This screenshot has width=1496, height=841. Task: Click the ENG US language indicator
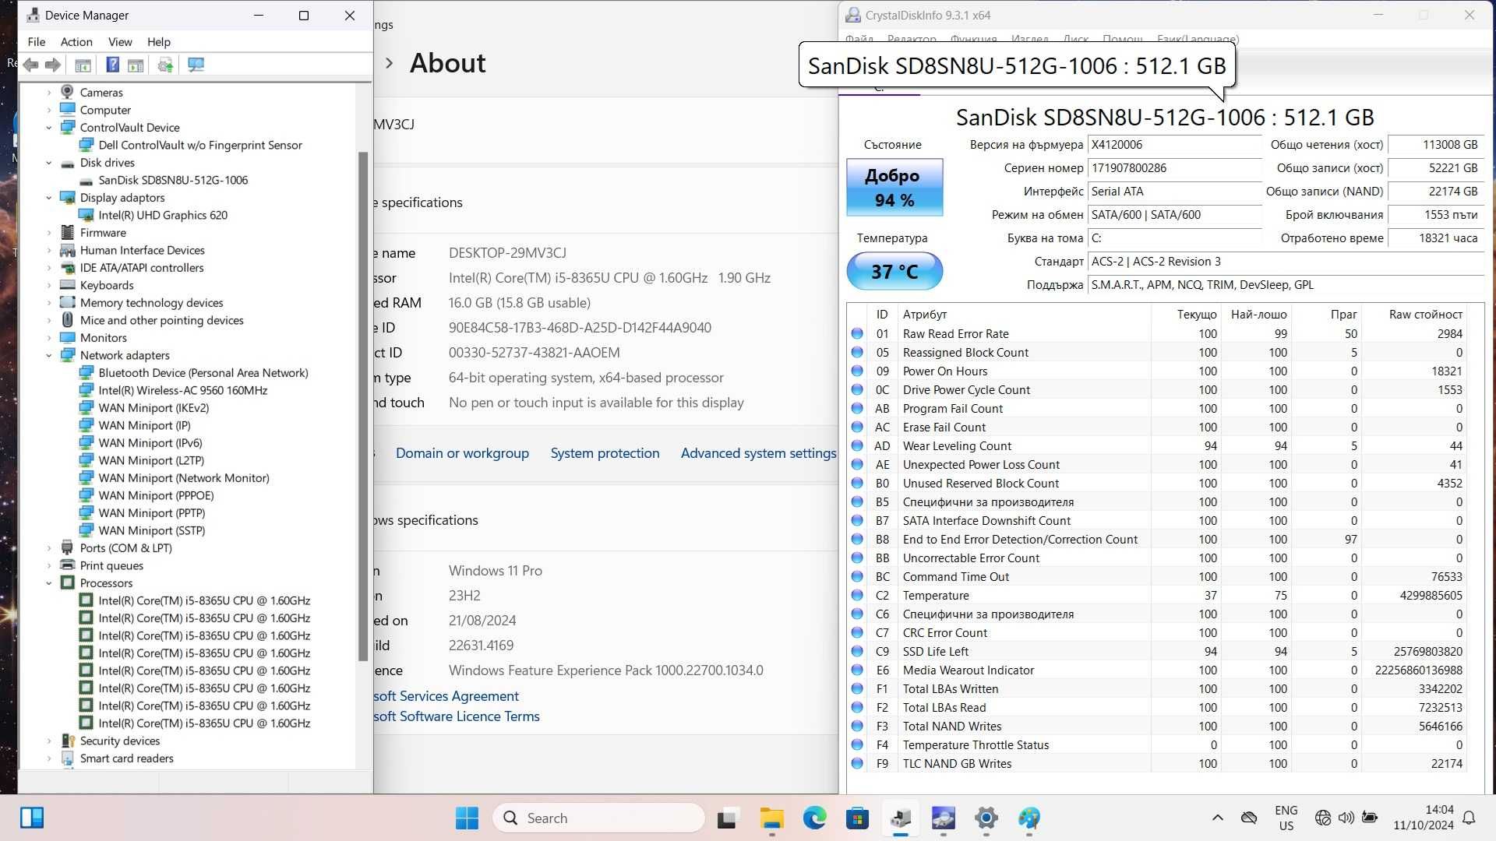pos(1286,818)
